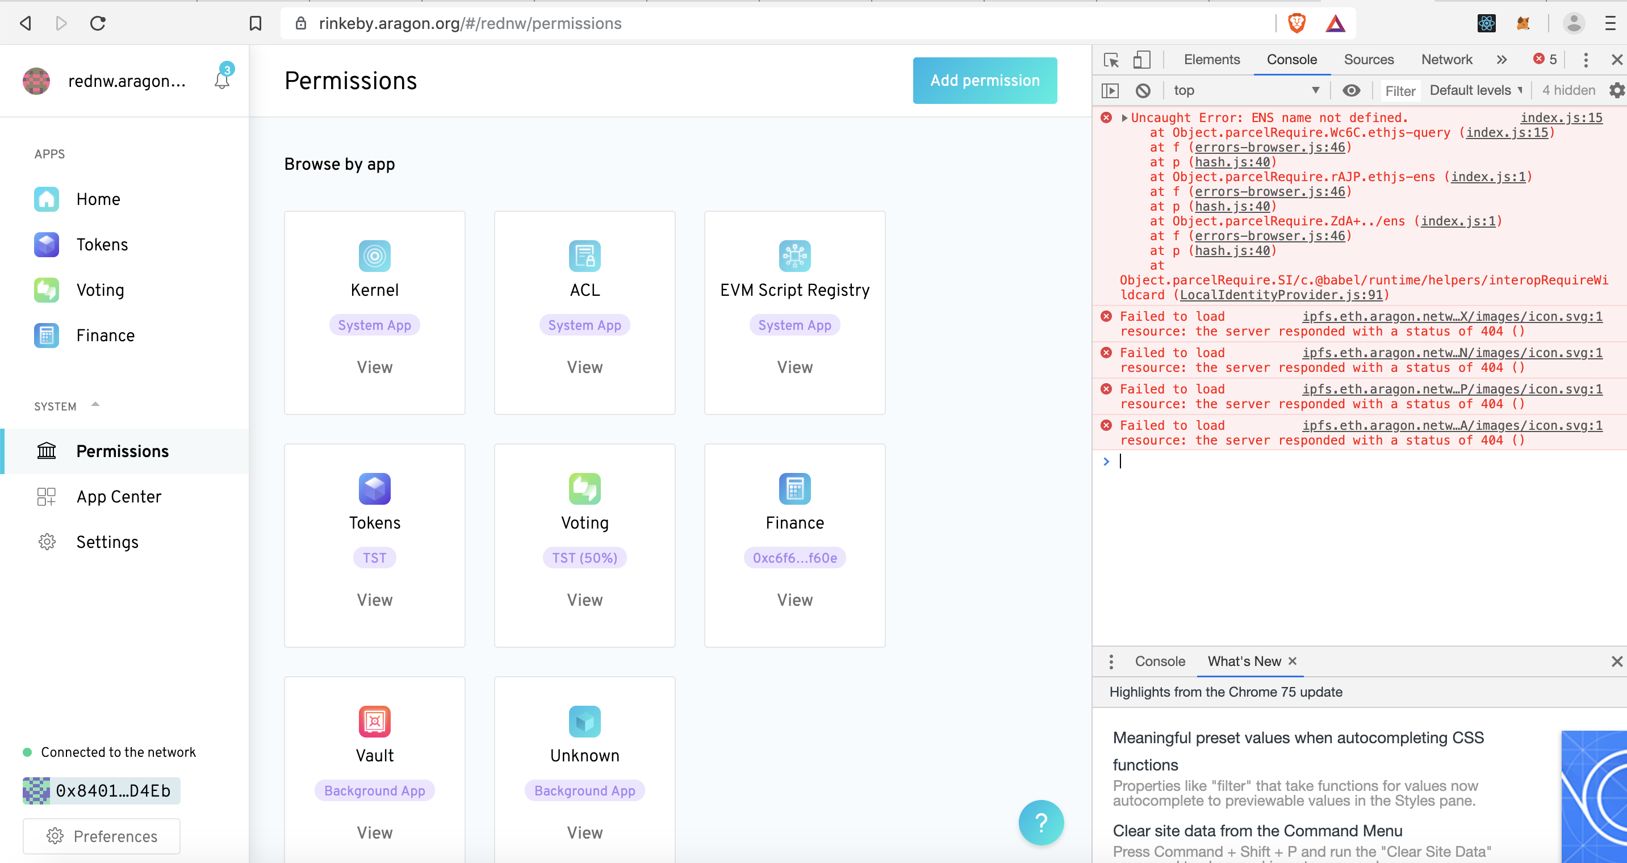This screenshot has width=1627, height=863.
Task: Open the What's New tab in DevTools
Action: 1244,661
